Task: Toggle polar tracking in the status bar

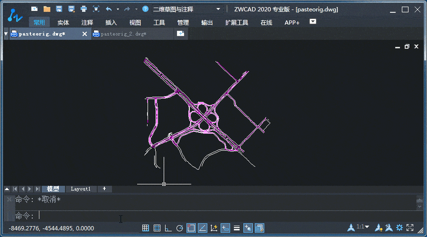Action: (x=180, y=228)
